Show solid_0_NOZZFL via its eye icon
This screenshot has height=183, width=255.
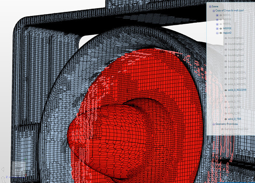tap(226, 73)
